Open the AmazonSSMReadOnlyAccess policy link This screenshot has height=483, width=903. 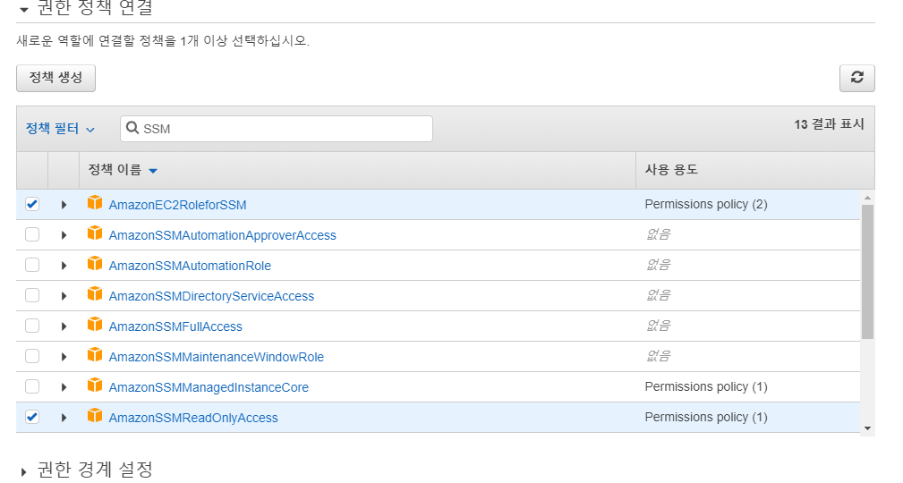pyautogui.click(x=193, y=418)
